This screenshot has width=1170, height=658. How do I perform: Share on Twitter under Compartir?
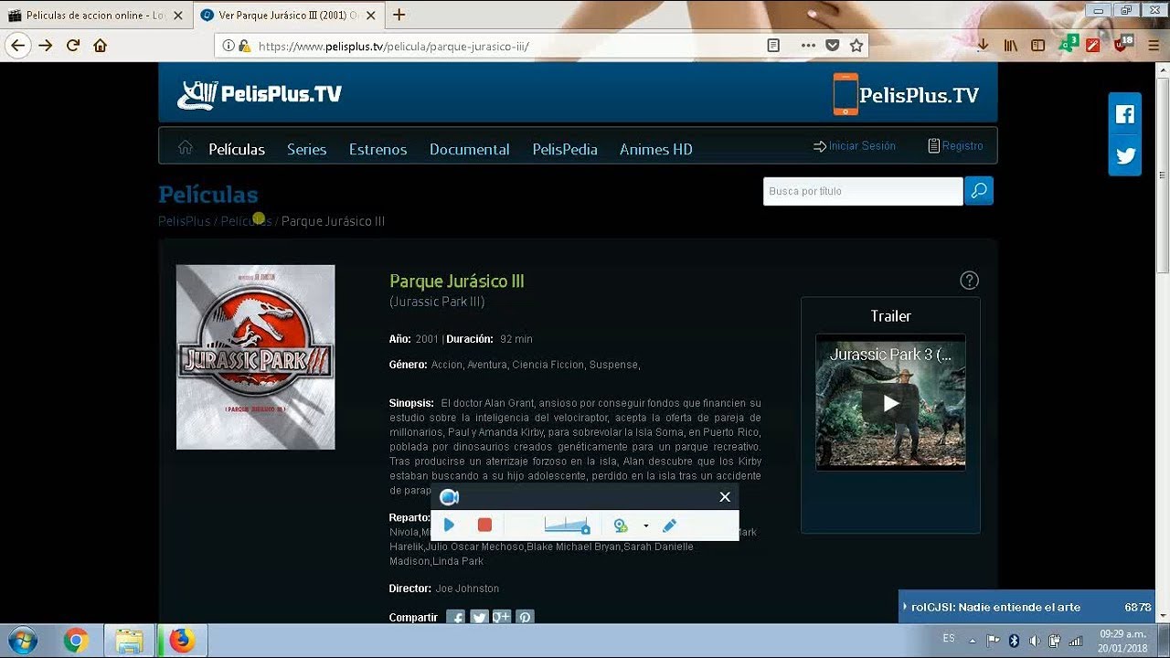pyautogui.click(x=479, y=617)
